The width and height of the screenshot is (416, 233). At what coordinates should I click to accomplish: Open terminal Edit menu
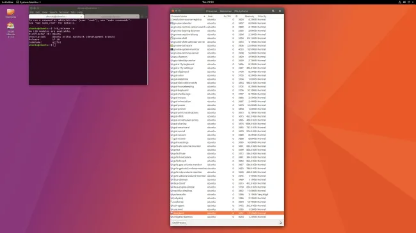38,12
